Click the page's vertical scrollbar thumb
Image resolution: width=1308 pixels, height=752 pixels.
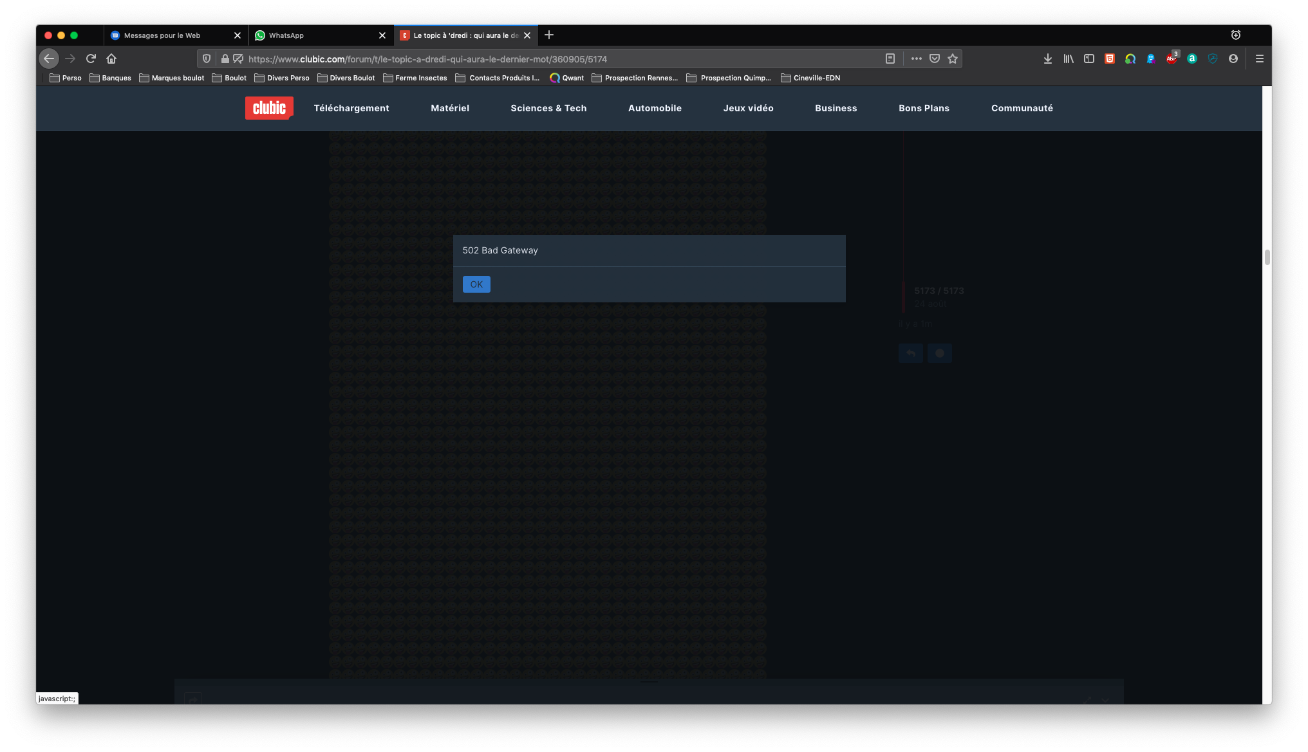tap(1267, 257)
